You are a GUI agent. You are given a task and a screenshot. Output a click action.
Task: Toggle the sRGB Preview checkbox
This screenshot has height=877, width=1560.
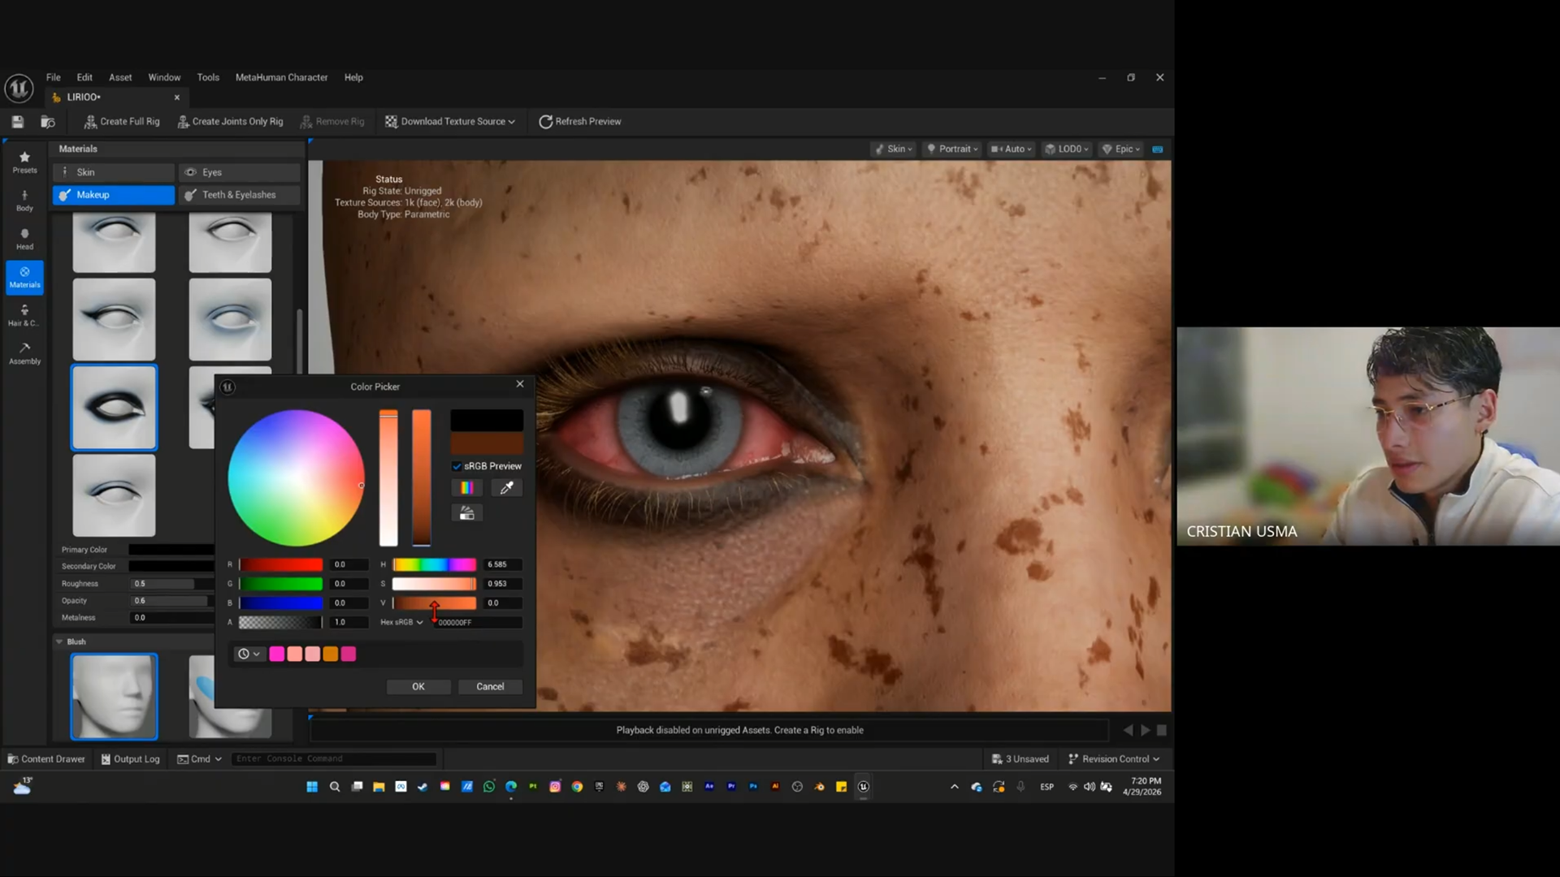[457, 466]
